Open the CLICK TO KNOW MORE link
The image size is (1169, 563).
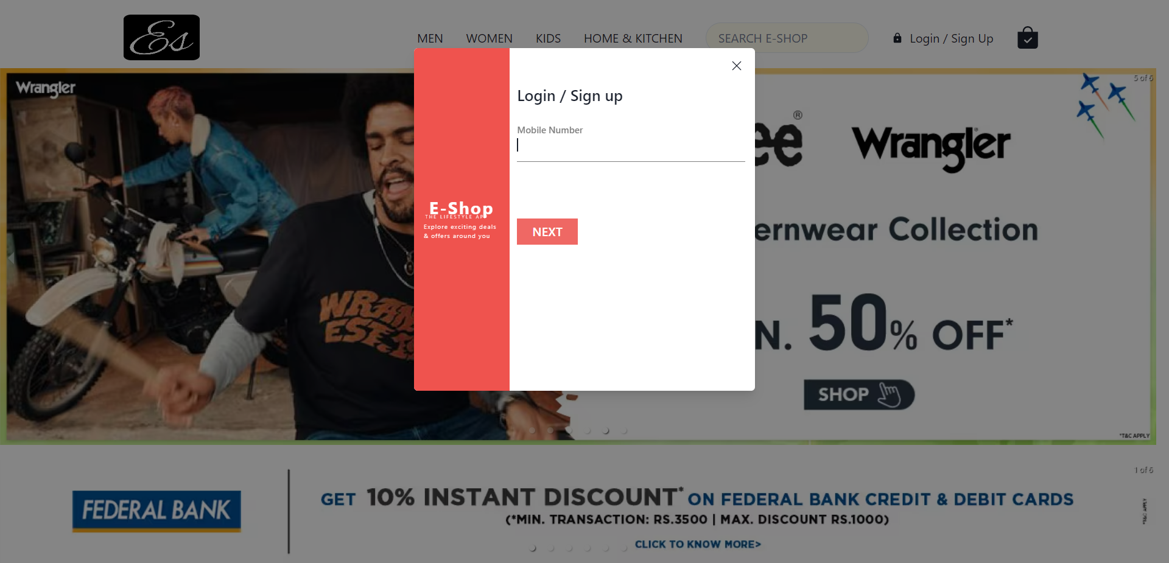click(698, 544)
